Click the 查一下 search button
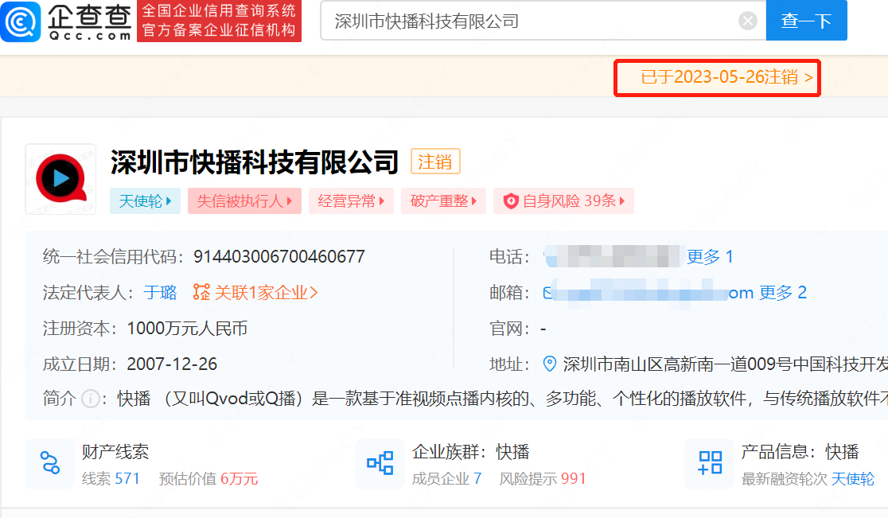888x518 pixels. click(806, 21)
